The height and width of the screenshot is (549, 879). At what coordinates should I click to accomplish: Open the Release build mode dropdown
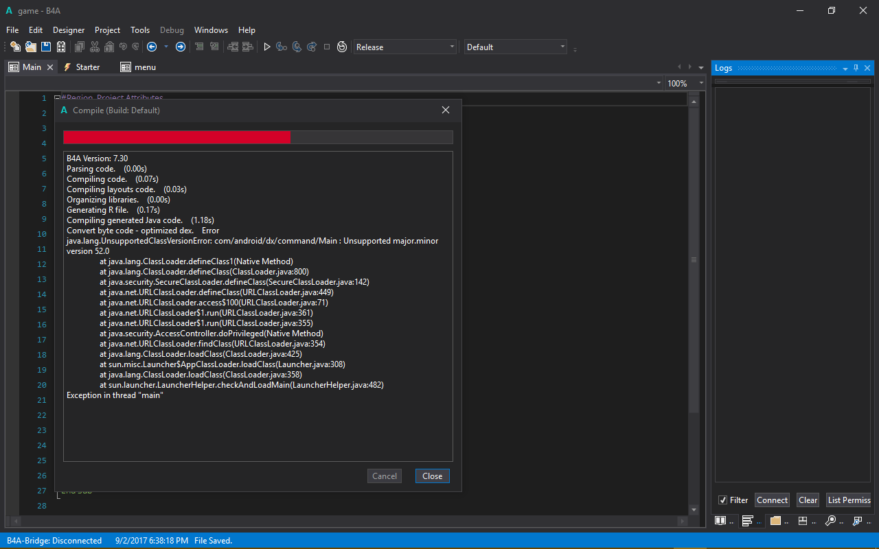click(405, 47)
